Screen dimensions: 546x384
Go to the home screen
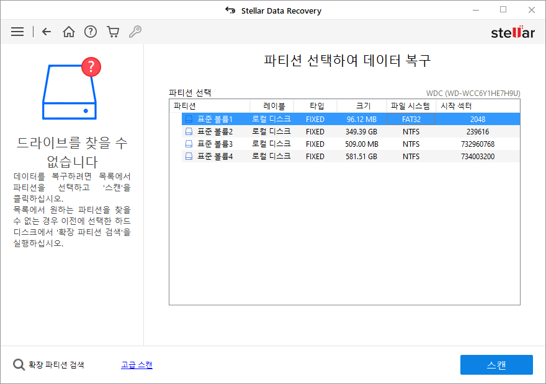(x=69, y=32)
